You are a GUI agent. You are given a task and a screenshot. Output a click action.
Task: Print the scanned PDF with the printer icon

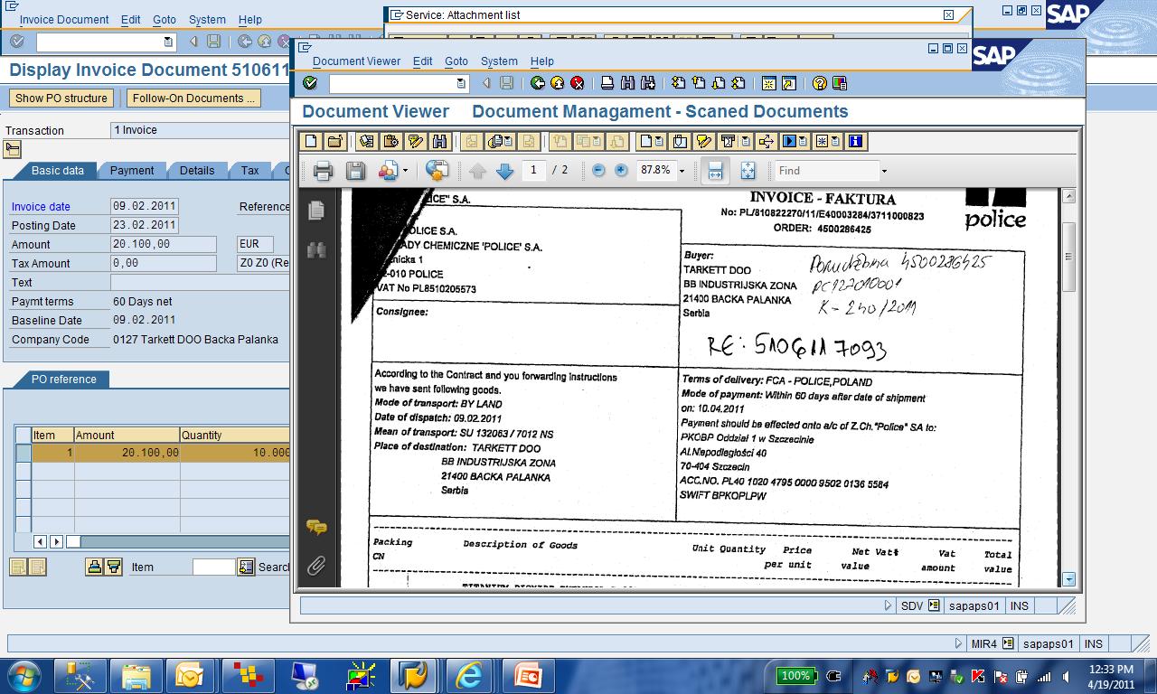(323, 171)
